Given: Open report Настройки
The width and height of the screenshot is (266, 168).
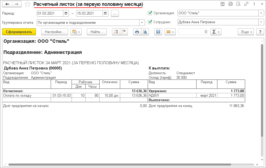Looking at the screenshot, I should pyautogui.click(x=55, y=32).
